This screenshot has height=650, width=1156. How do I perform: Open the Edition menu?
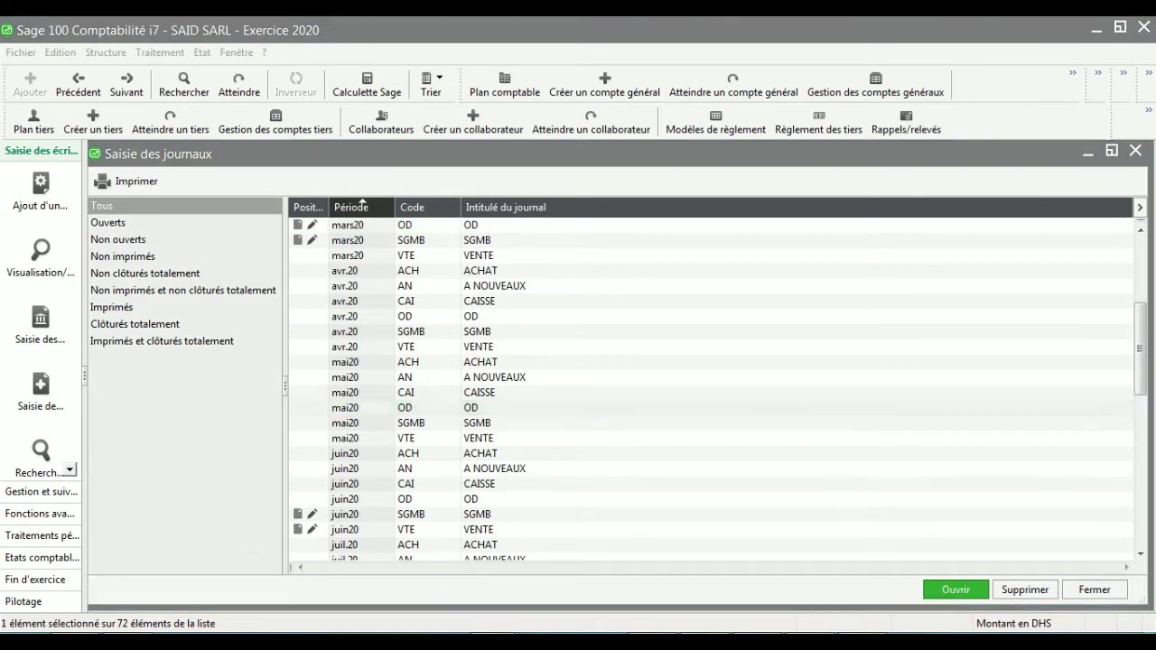coord(61,52)
